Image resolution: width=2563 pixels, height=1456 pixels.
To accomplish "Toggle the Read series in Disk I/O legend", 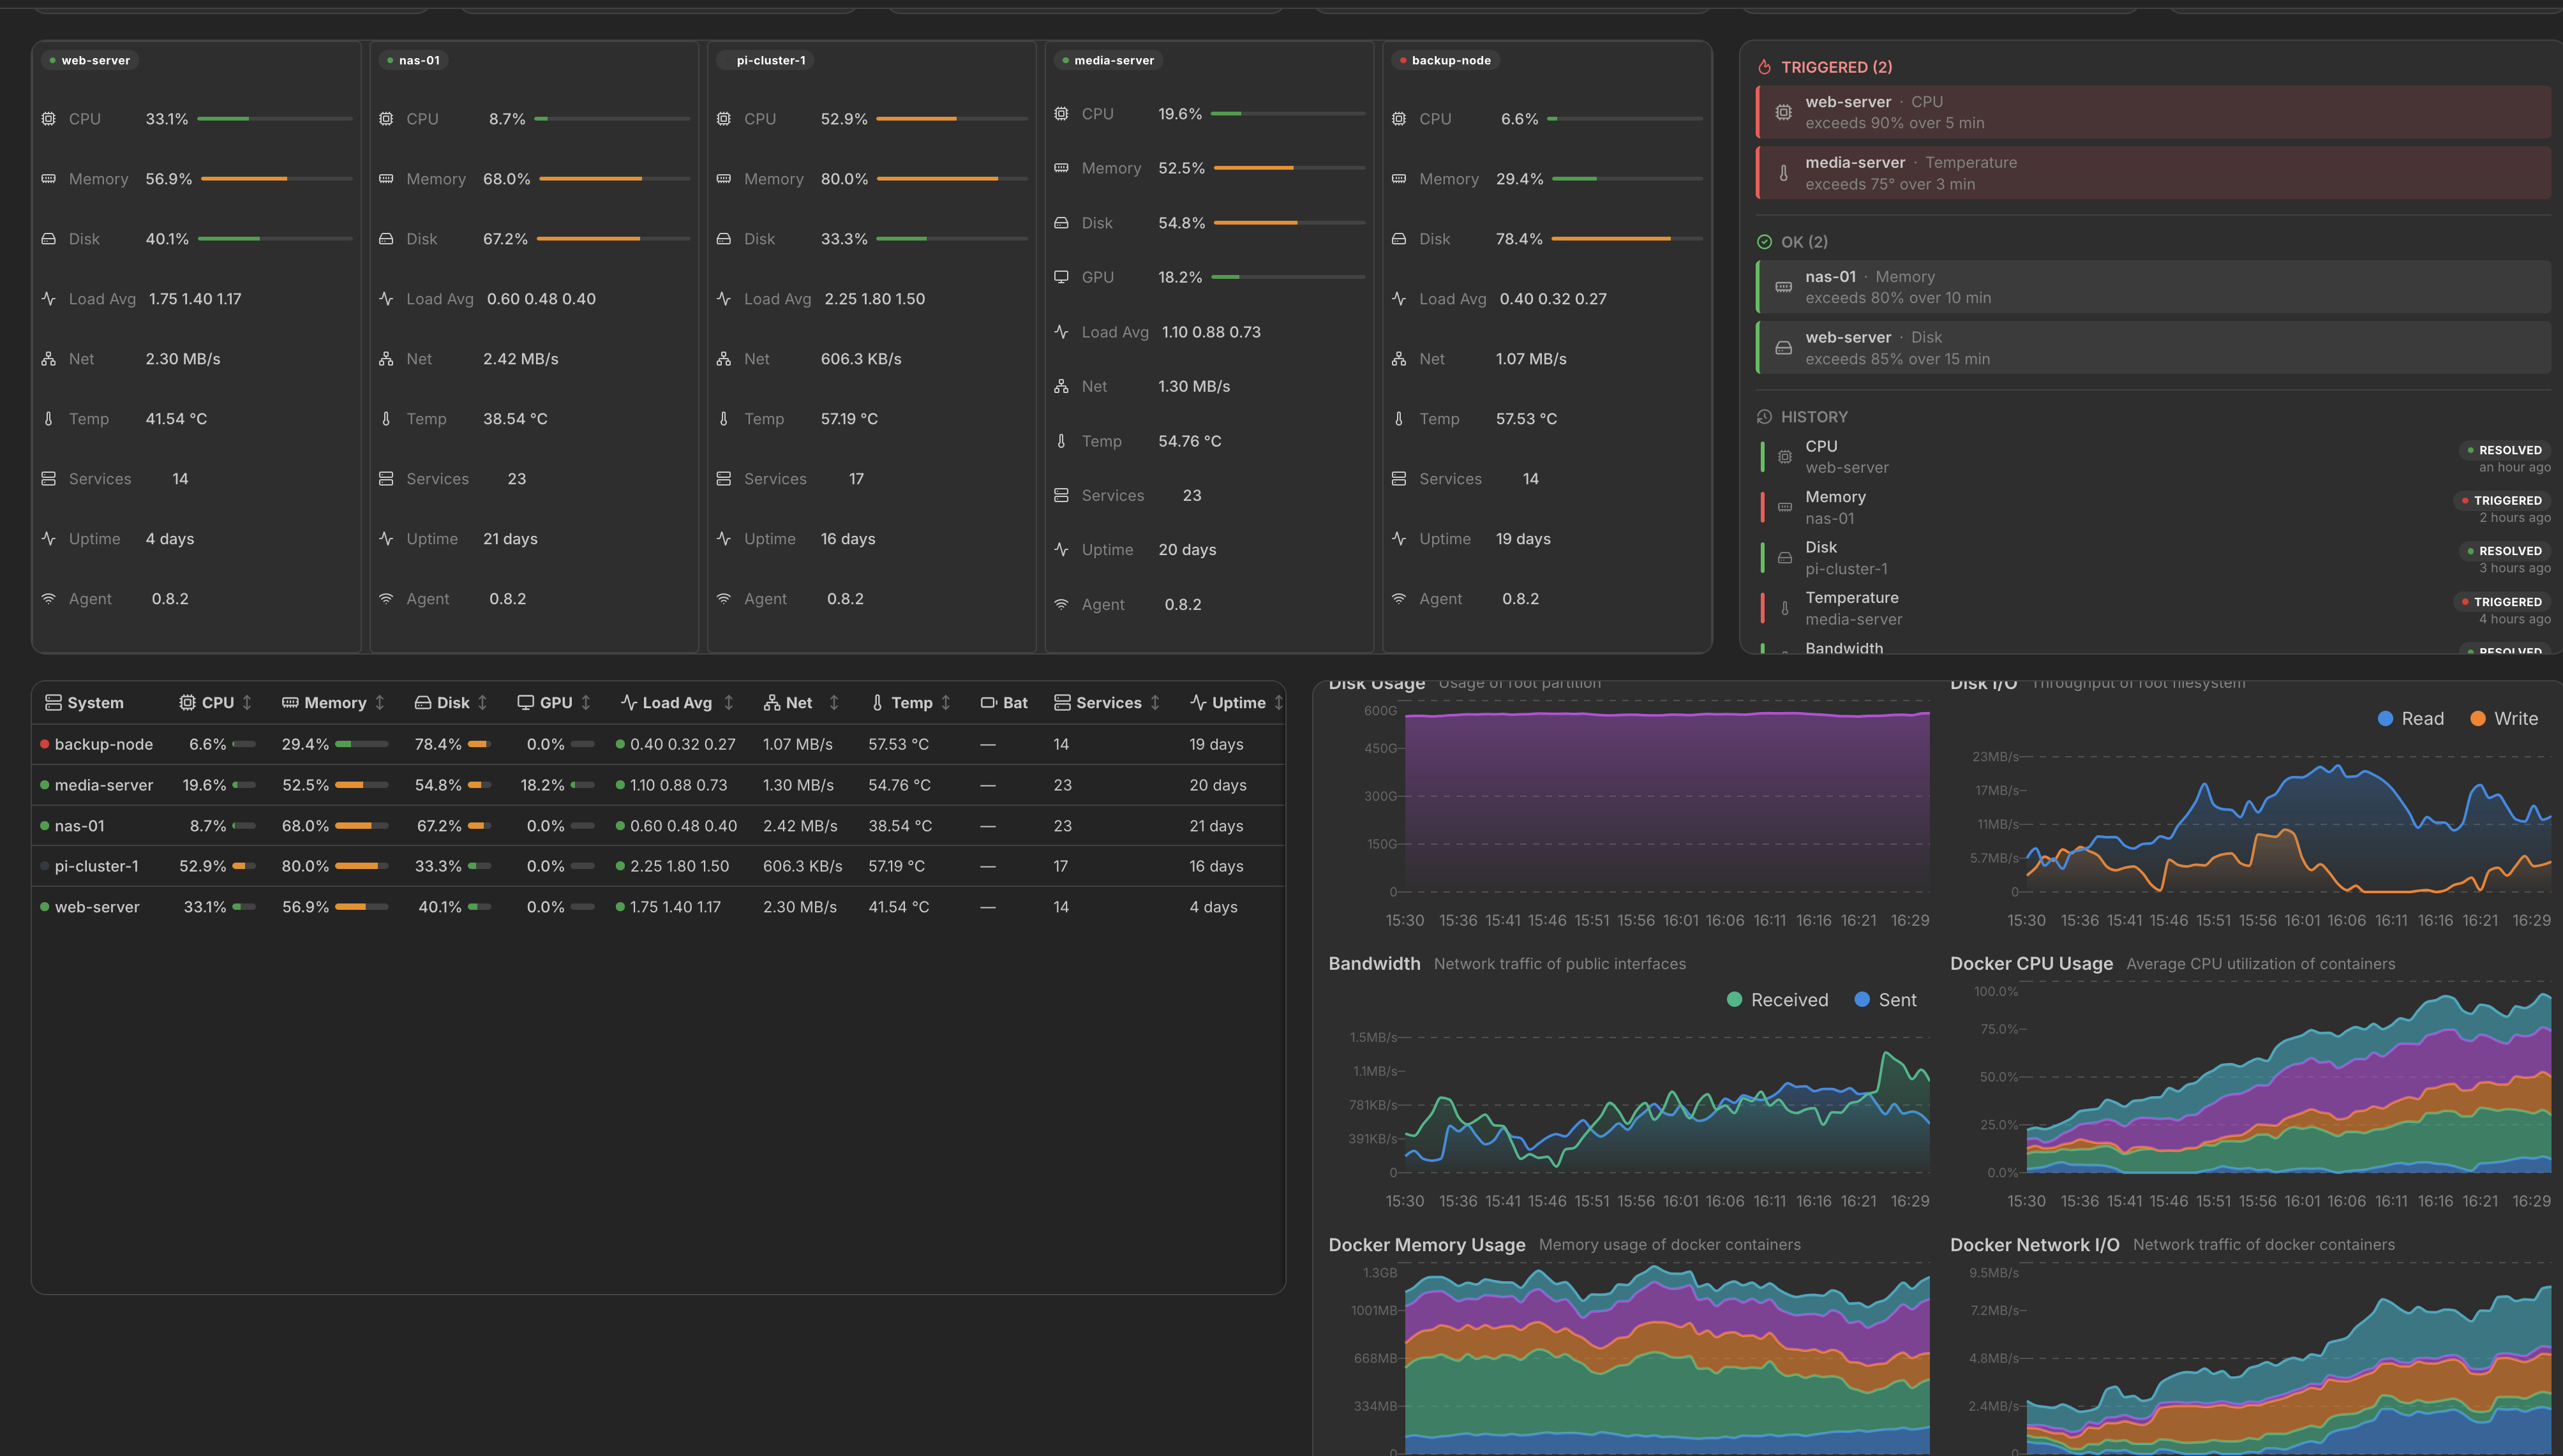I will (x=2410, y=719).
